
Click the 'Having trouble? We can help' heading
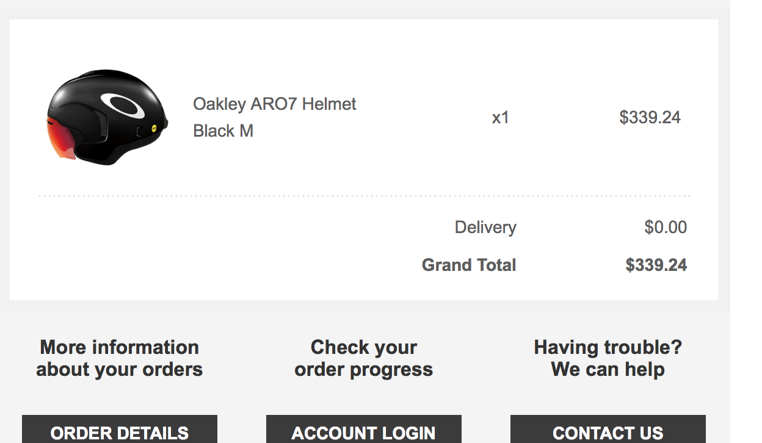coord(608,358)
